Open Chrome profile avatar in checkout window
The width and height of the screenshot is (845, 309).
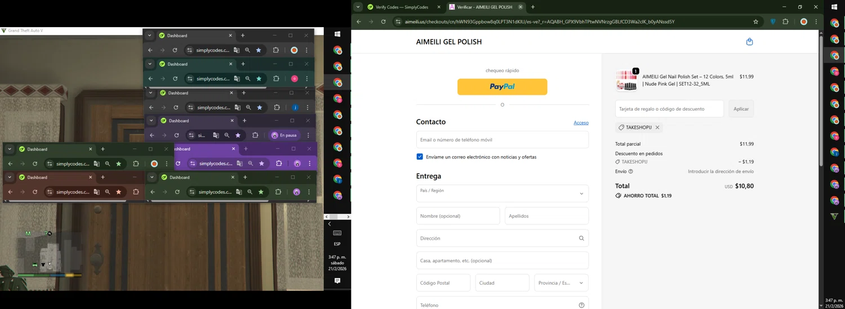point(804,22)
